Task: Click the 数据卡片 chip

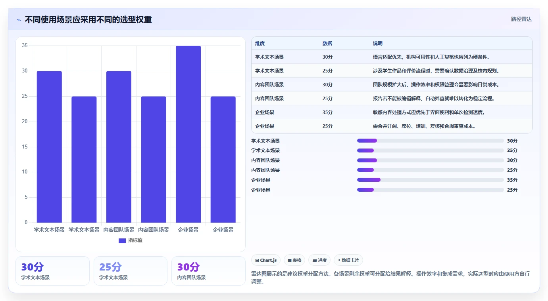Action: tap(348, 260)
